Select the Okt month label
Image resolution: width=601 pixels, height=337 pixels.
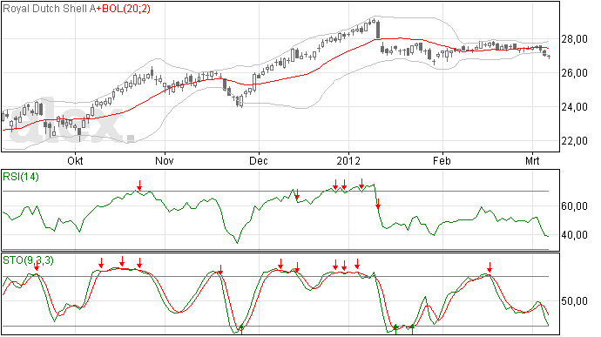point(75,160)
